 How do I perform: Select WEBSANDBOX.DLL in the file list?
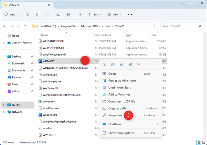tap(54, 41)
